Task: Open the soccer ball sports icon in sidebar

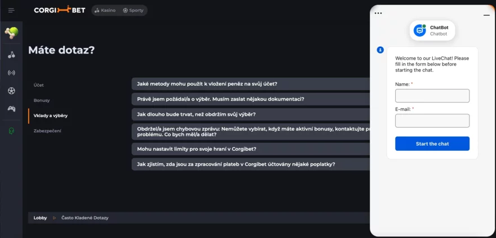Action: coord(11,91)
